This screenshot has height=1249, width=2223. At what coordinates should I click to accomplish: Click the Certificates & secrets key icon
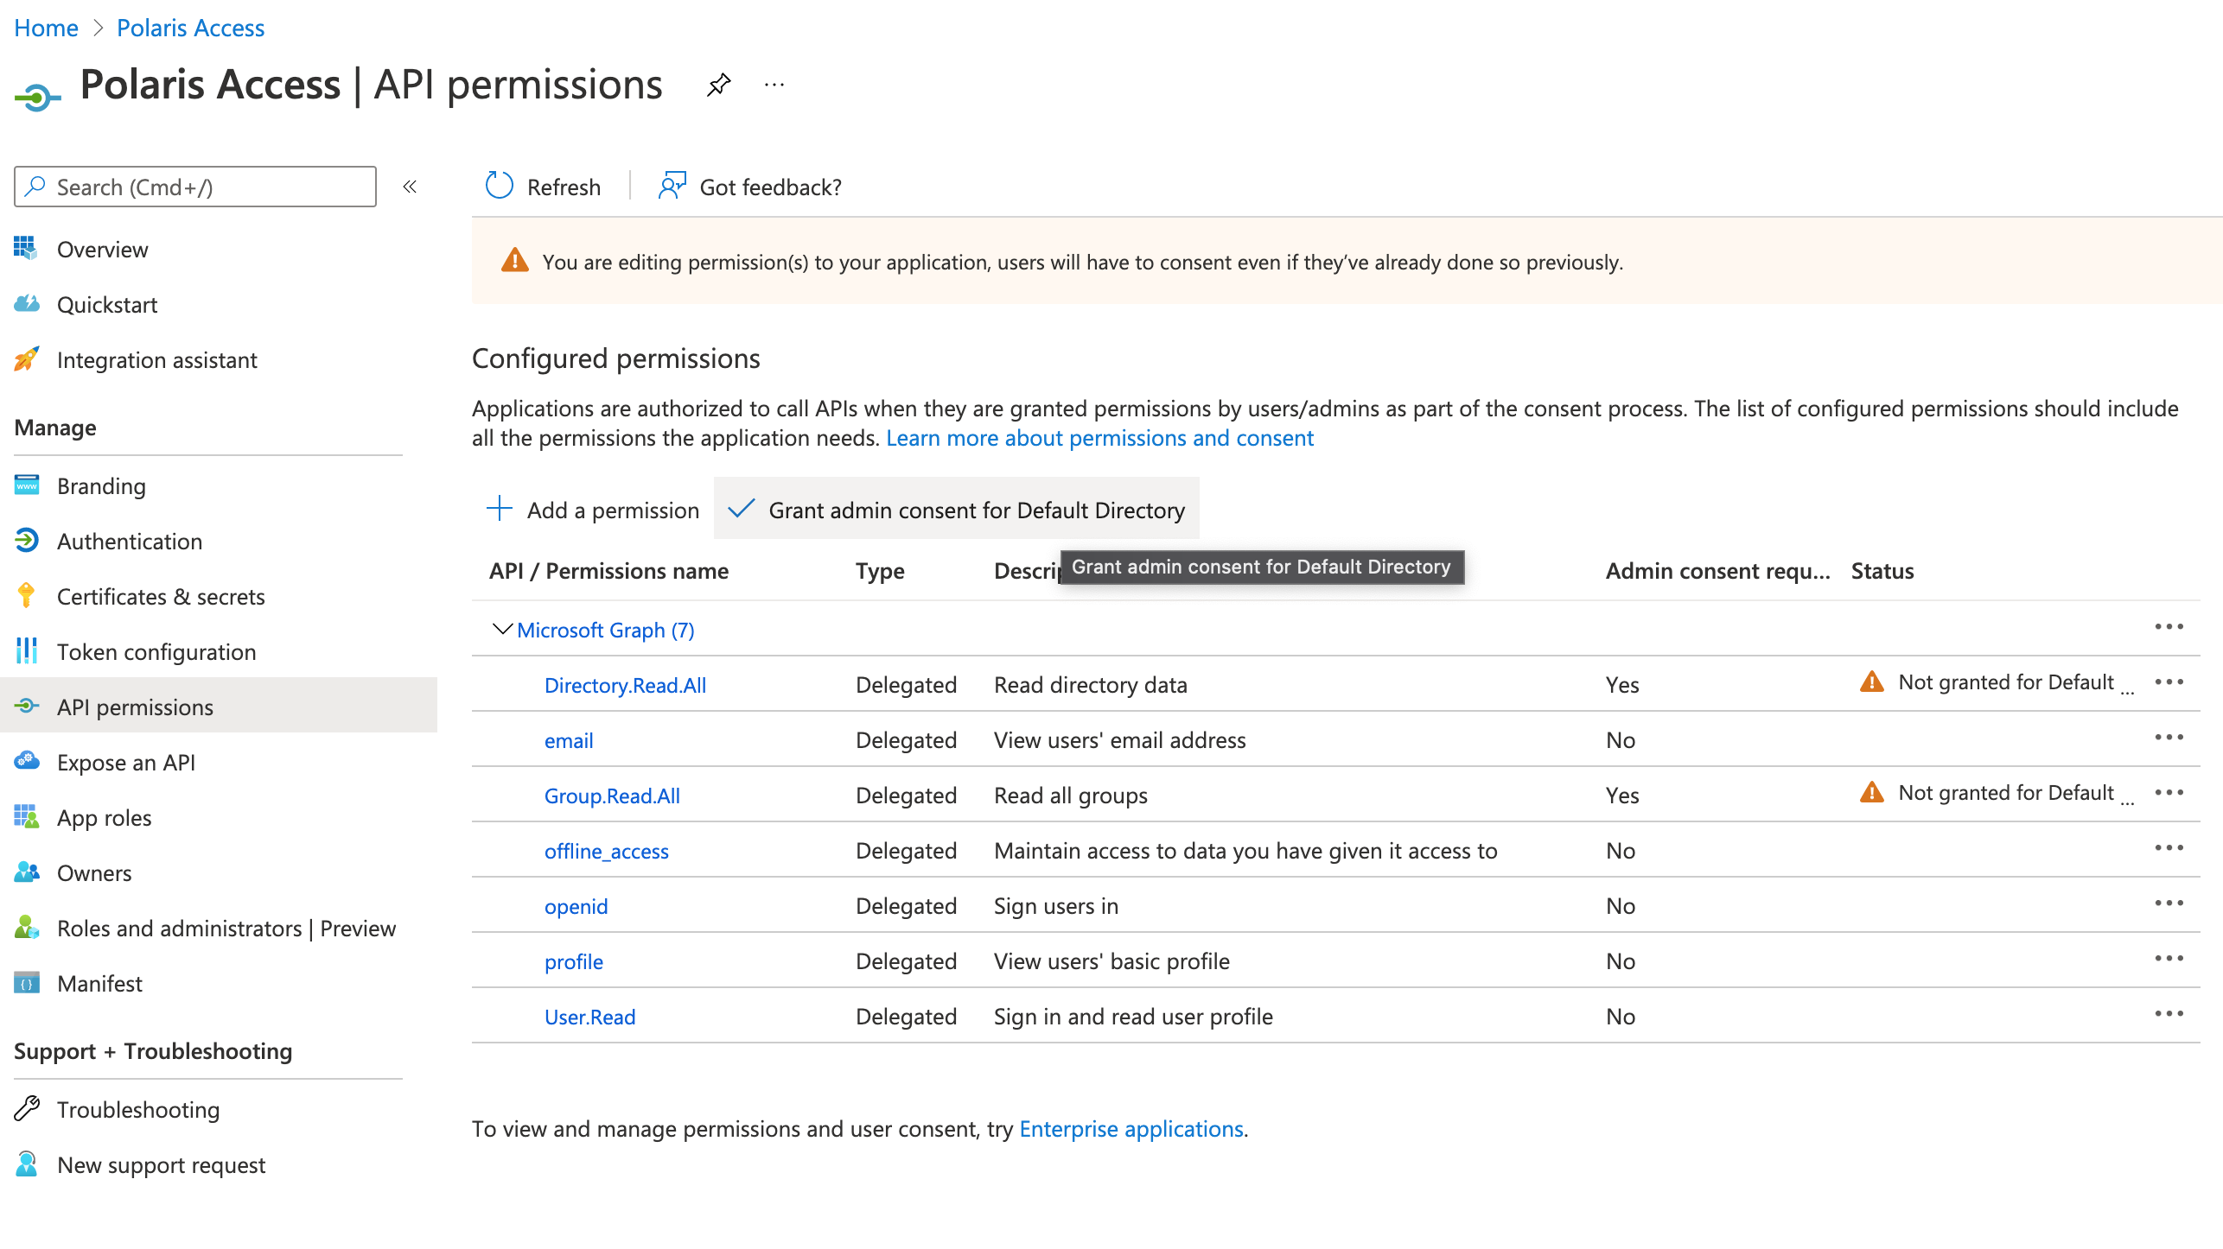tap(26, 596)
